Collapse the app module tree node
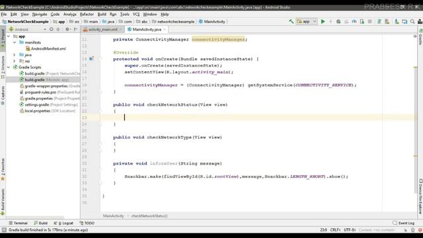Viewport: 423px width, 238px height. (9, 36)
